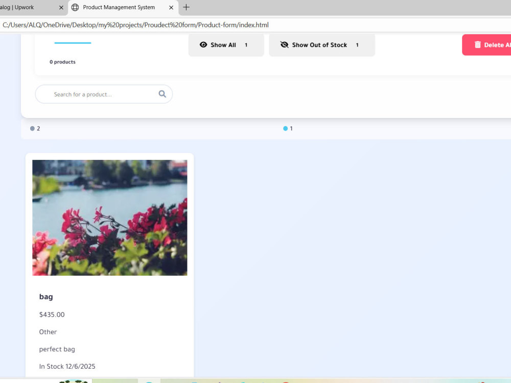This screenshot has width=511, height=383.
Task: Click the browser address bar URL
Action: click(x=135, y=25)
